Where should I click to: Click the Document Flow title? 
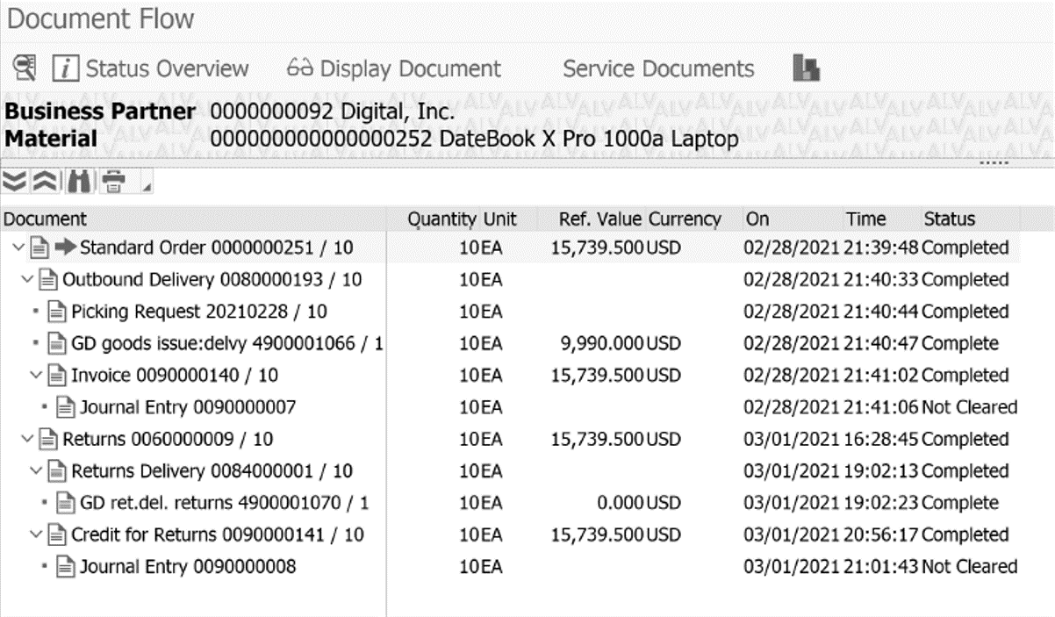click(x=102, y=19)
